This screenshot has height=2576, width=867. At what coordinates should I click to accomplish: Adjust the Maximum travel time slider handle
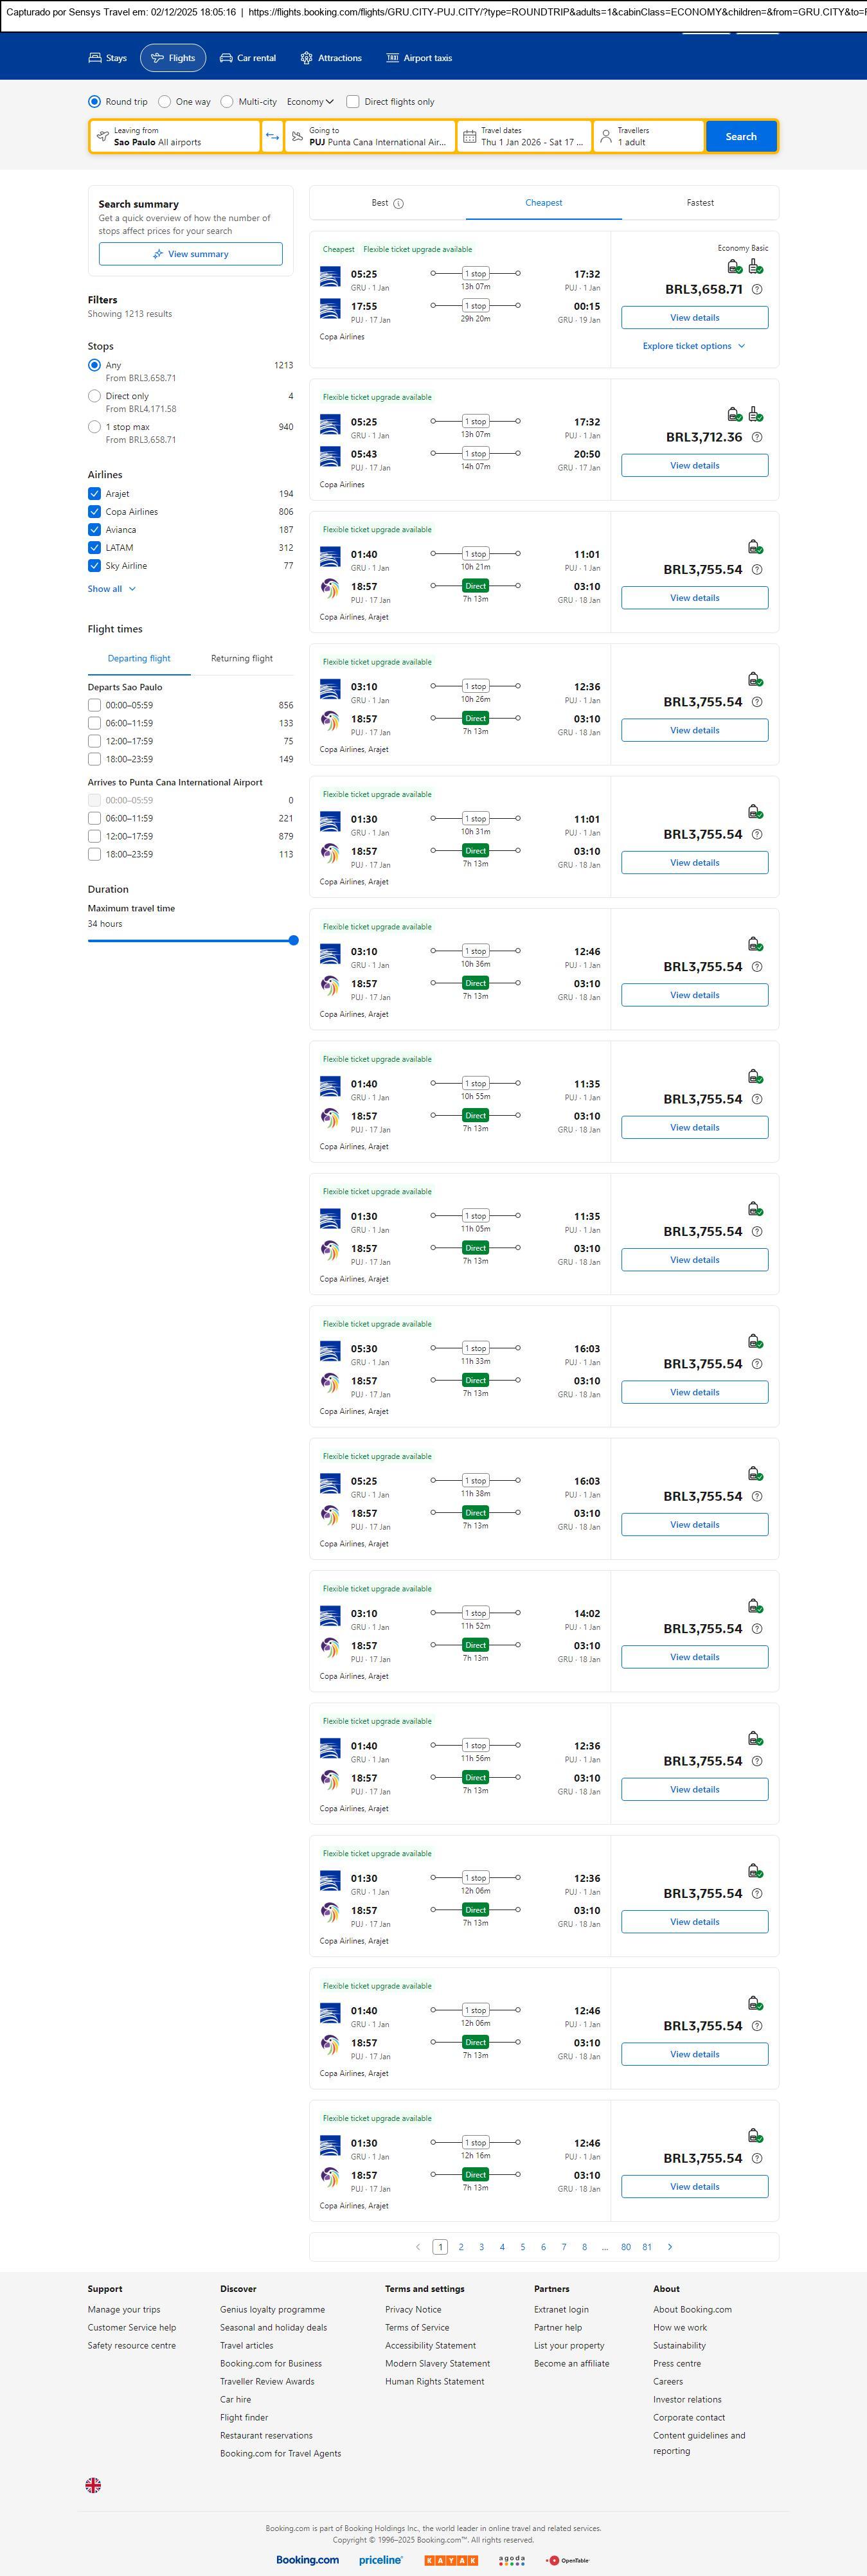click(293, 940)
